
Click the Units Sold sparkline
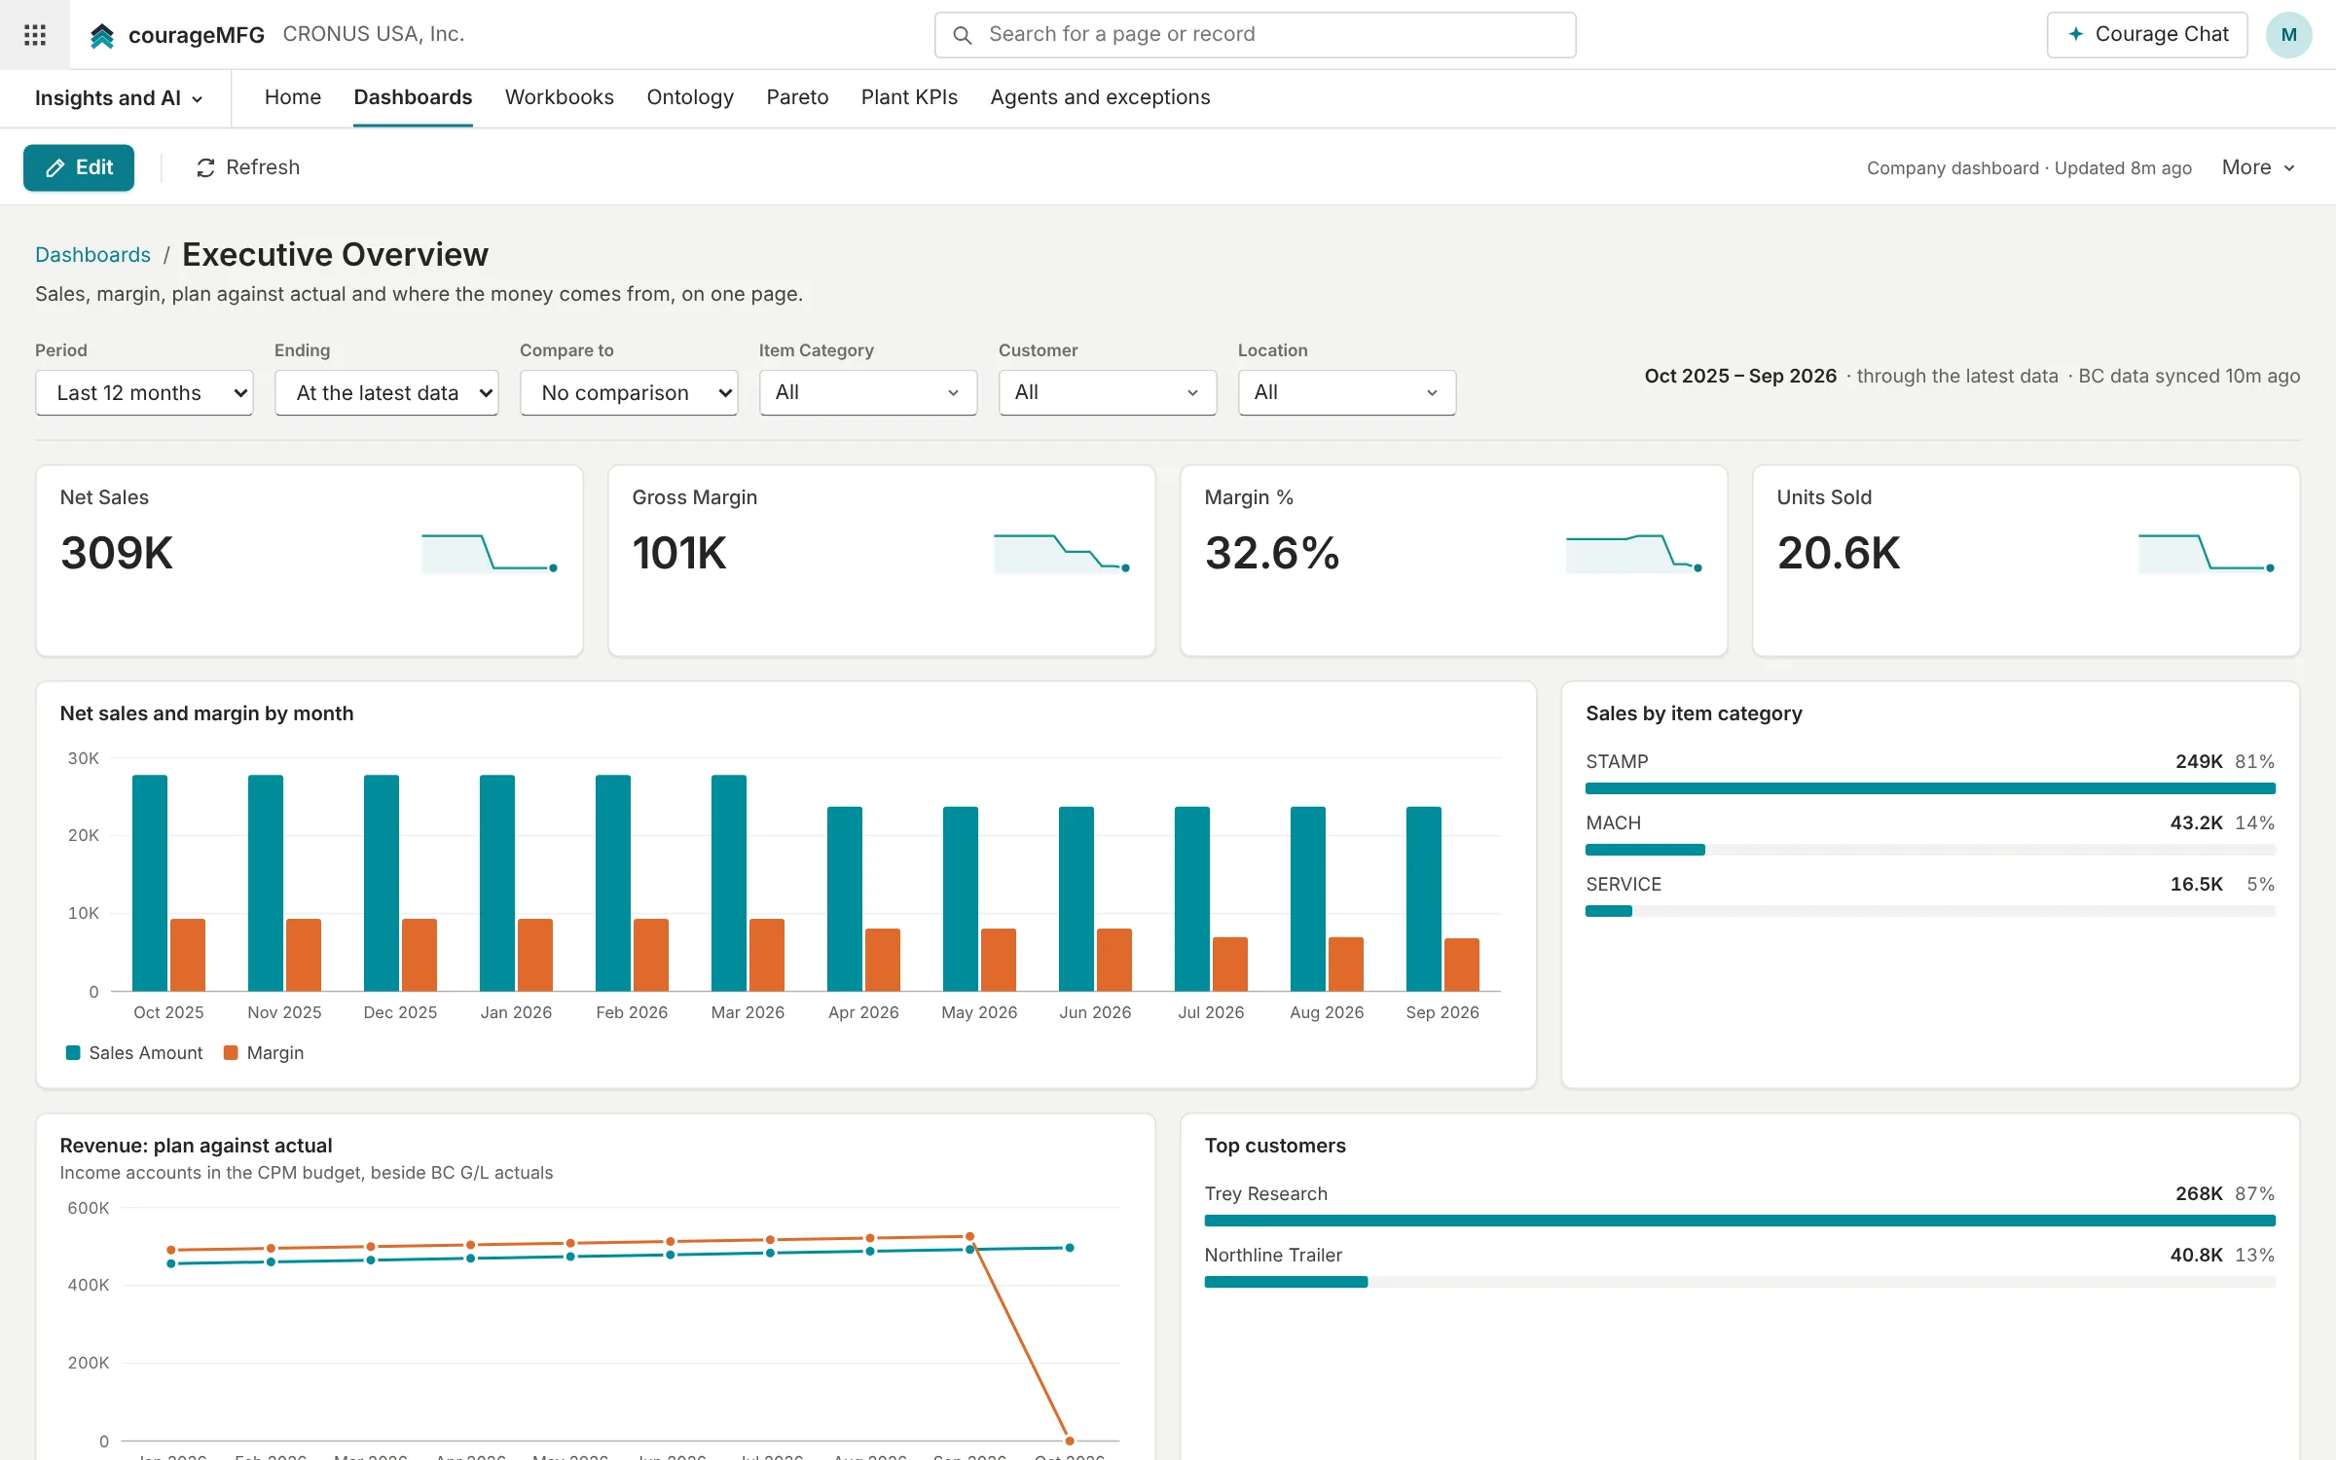pyautogui.click(x=2207, y=552)
